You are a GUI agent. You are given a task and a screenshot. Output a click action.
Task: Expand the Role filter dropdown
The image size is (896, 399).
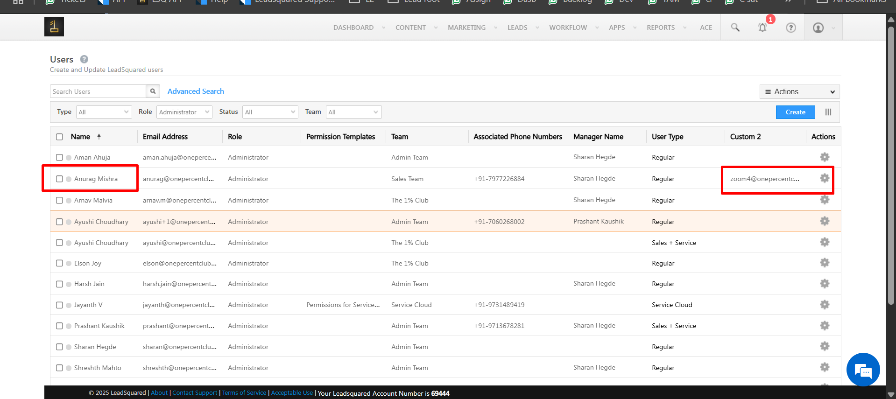(184, 112)
